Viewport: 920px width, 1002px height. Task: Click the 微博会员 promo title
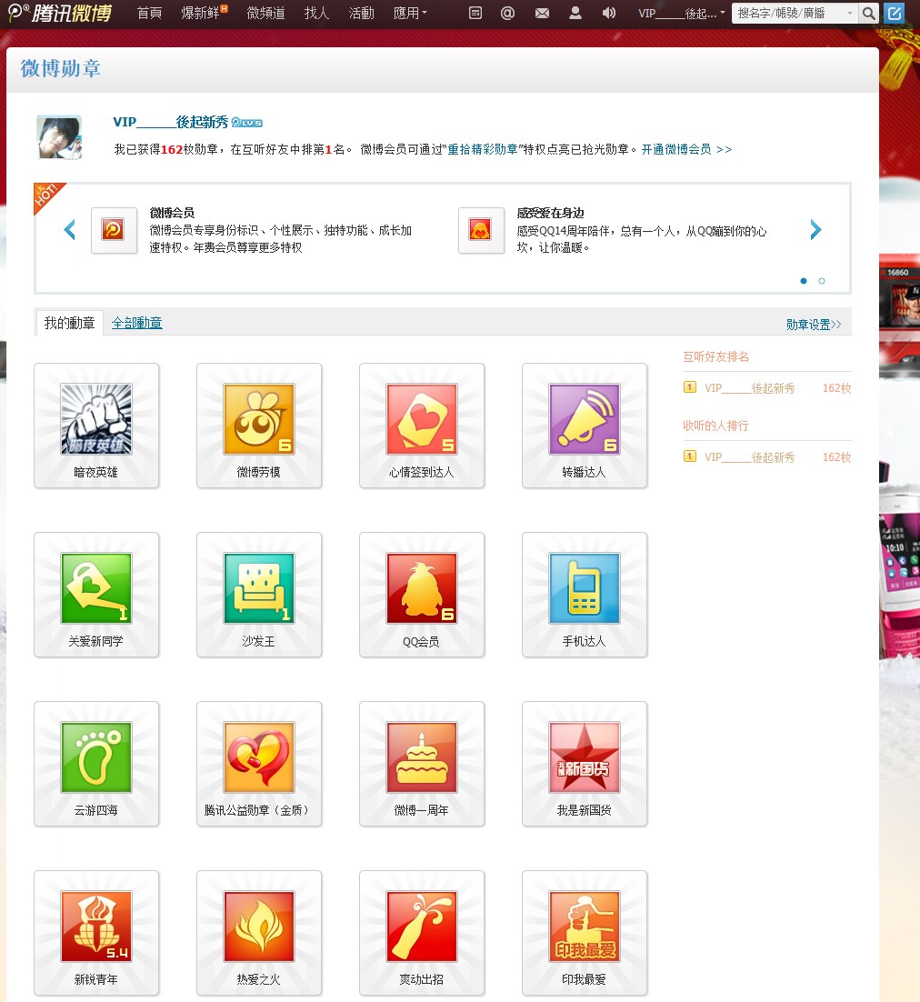click(x=172, y=212)
